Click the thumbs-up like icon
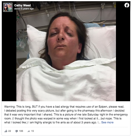This screenshot has height=137, width=132. 6,131
